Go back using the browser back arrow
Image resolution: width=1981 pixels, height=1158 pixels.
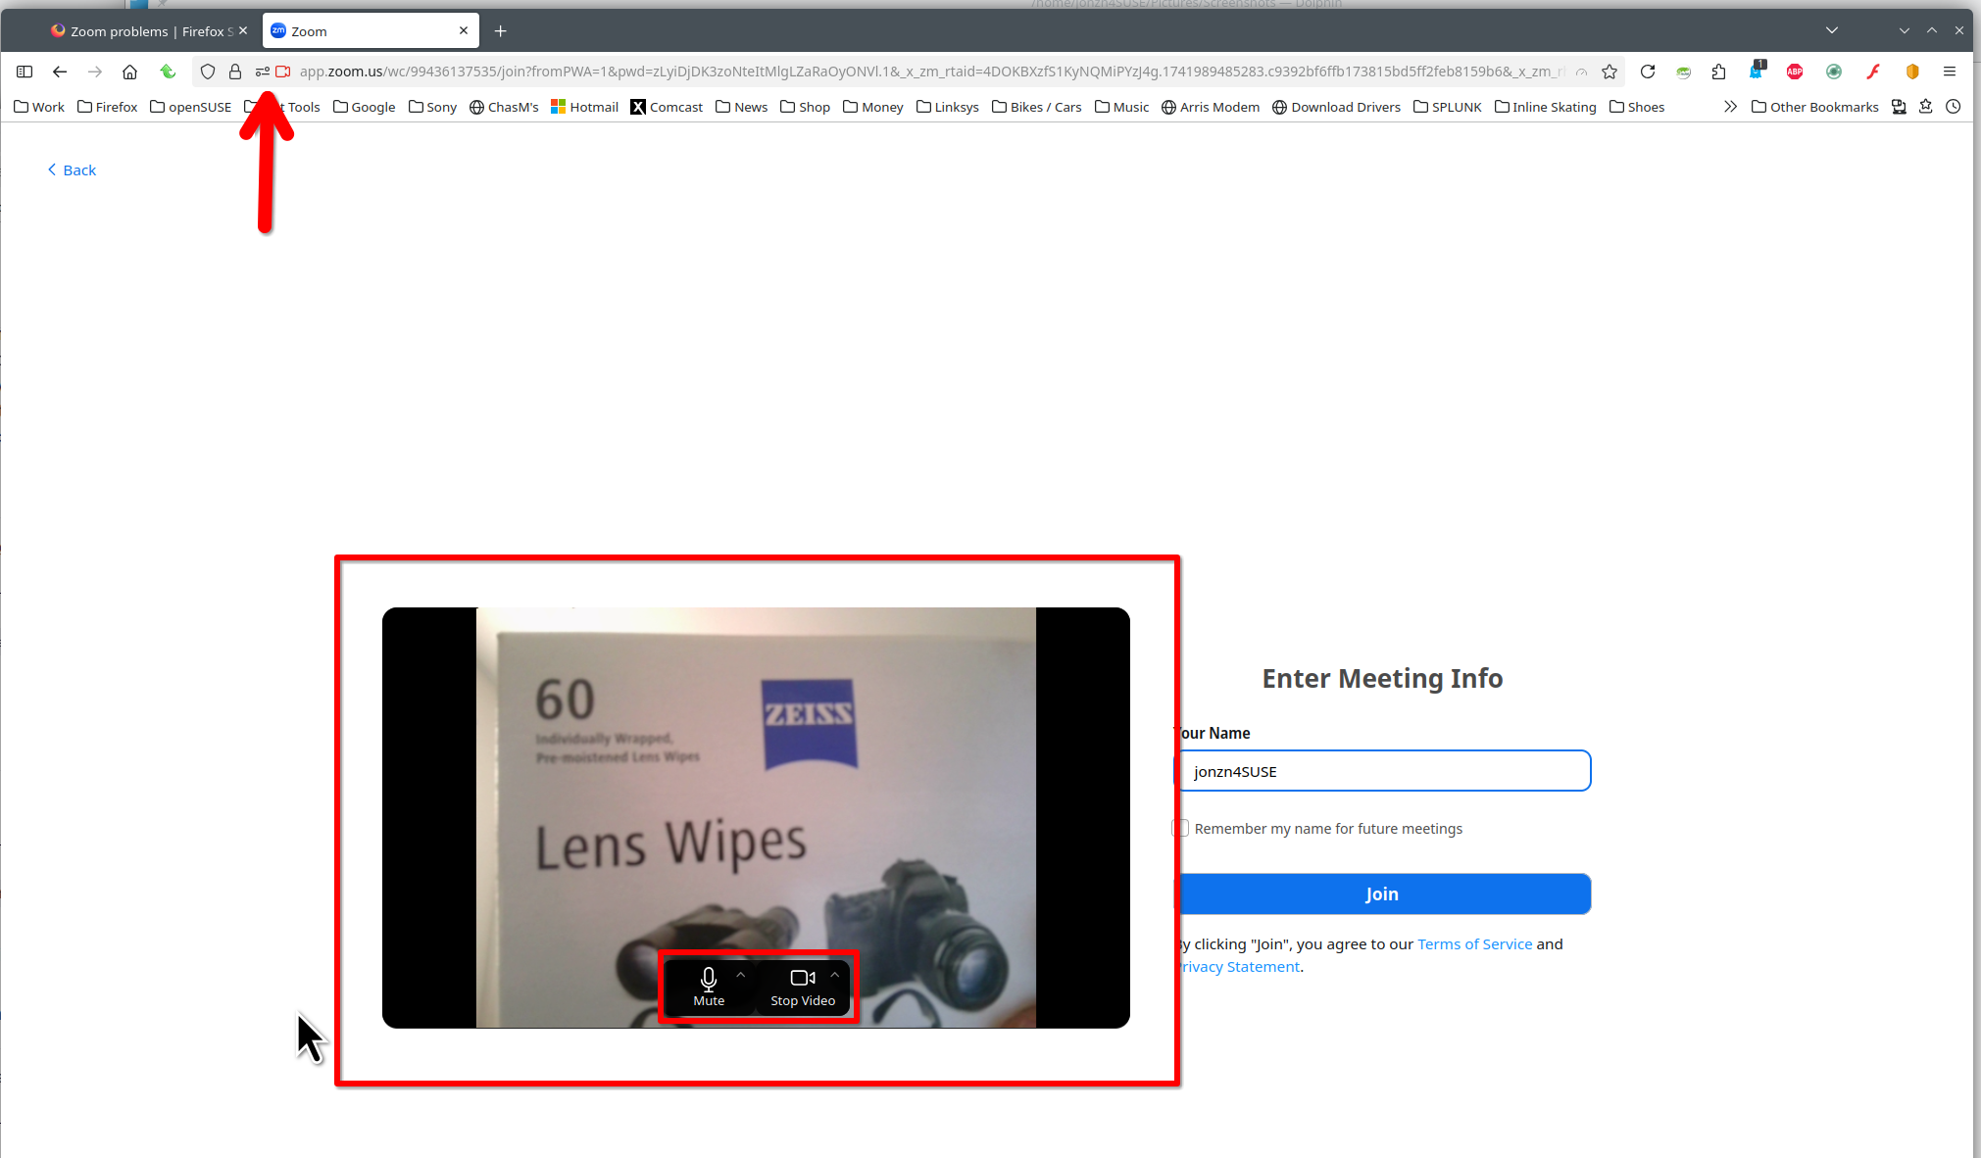[60, 72]
